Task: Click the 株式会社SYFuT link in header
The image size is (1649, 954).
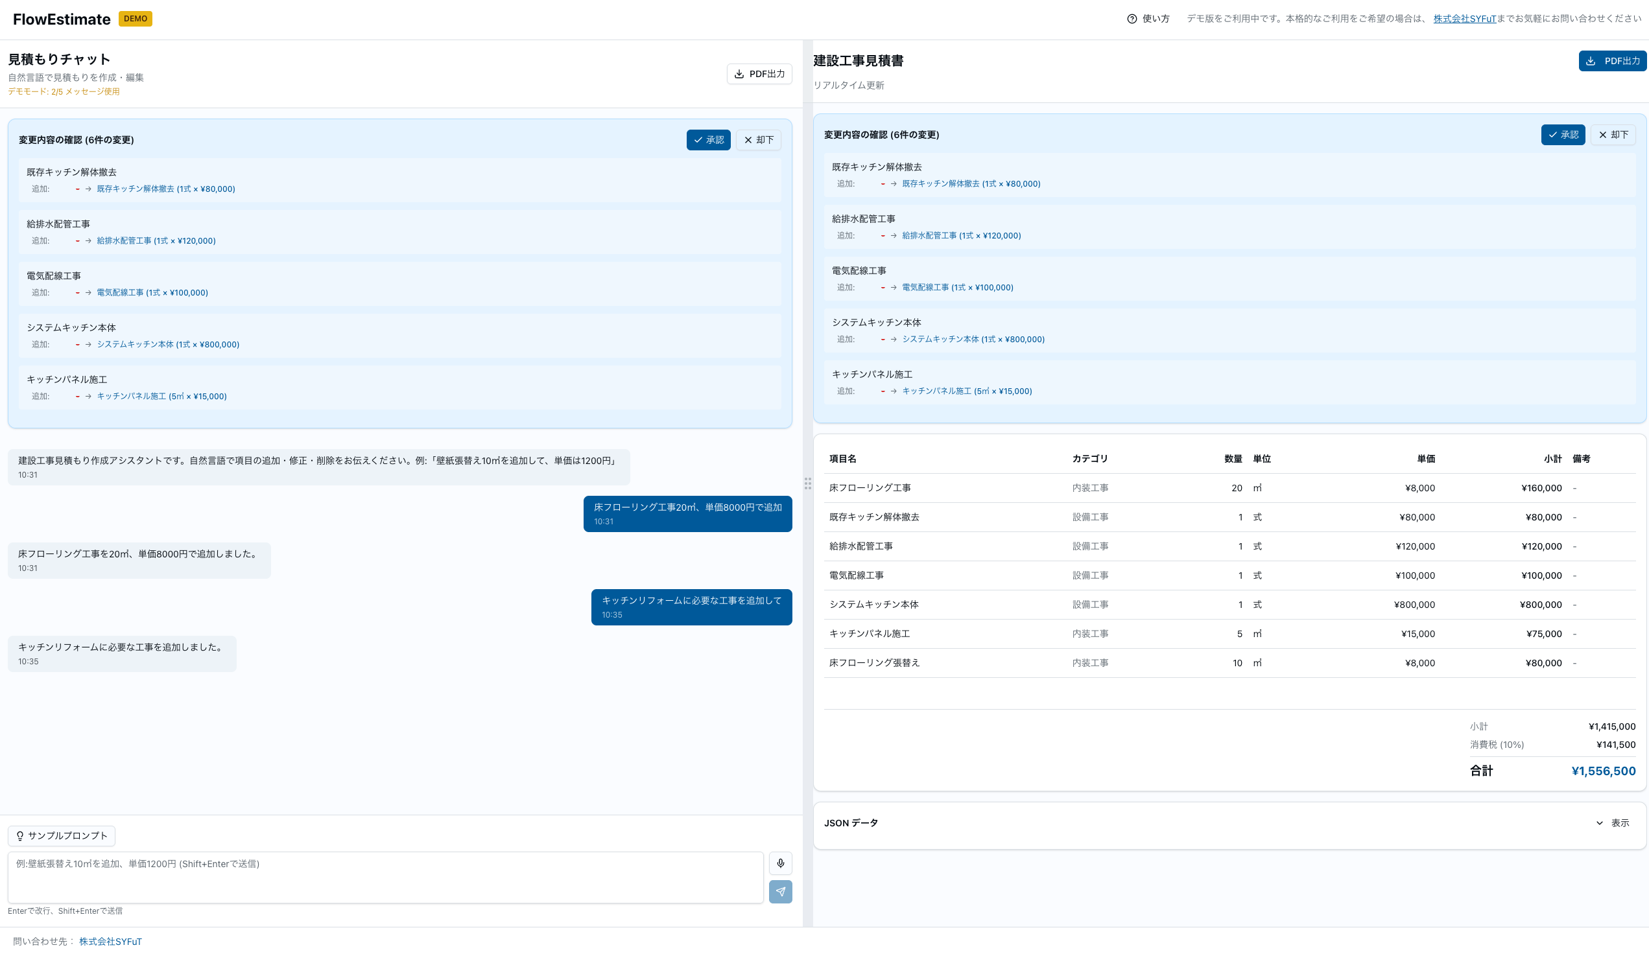Action: 1464,19
